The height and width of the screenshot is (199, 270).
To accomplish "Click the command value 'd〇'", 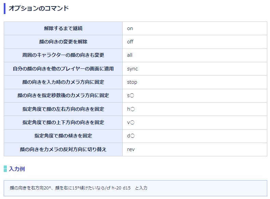I will 131,136.
